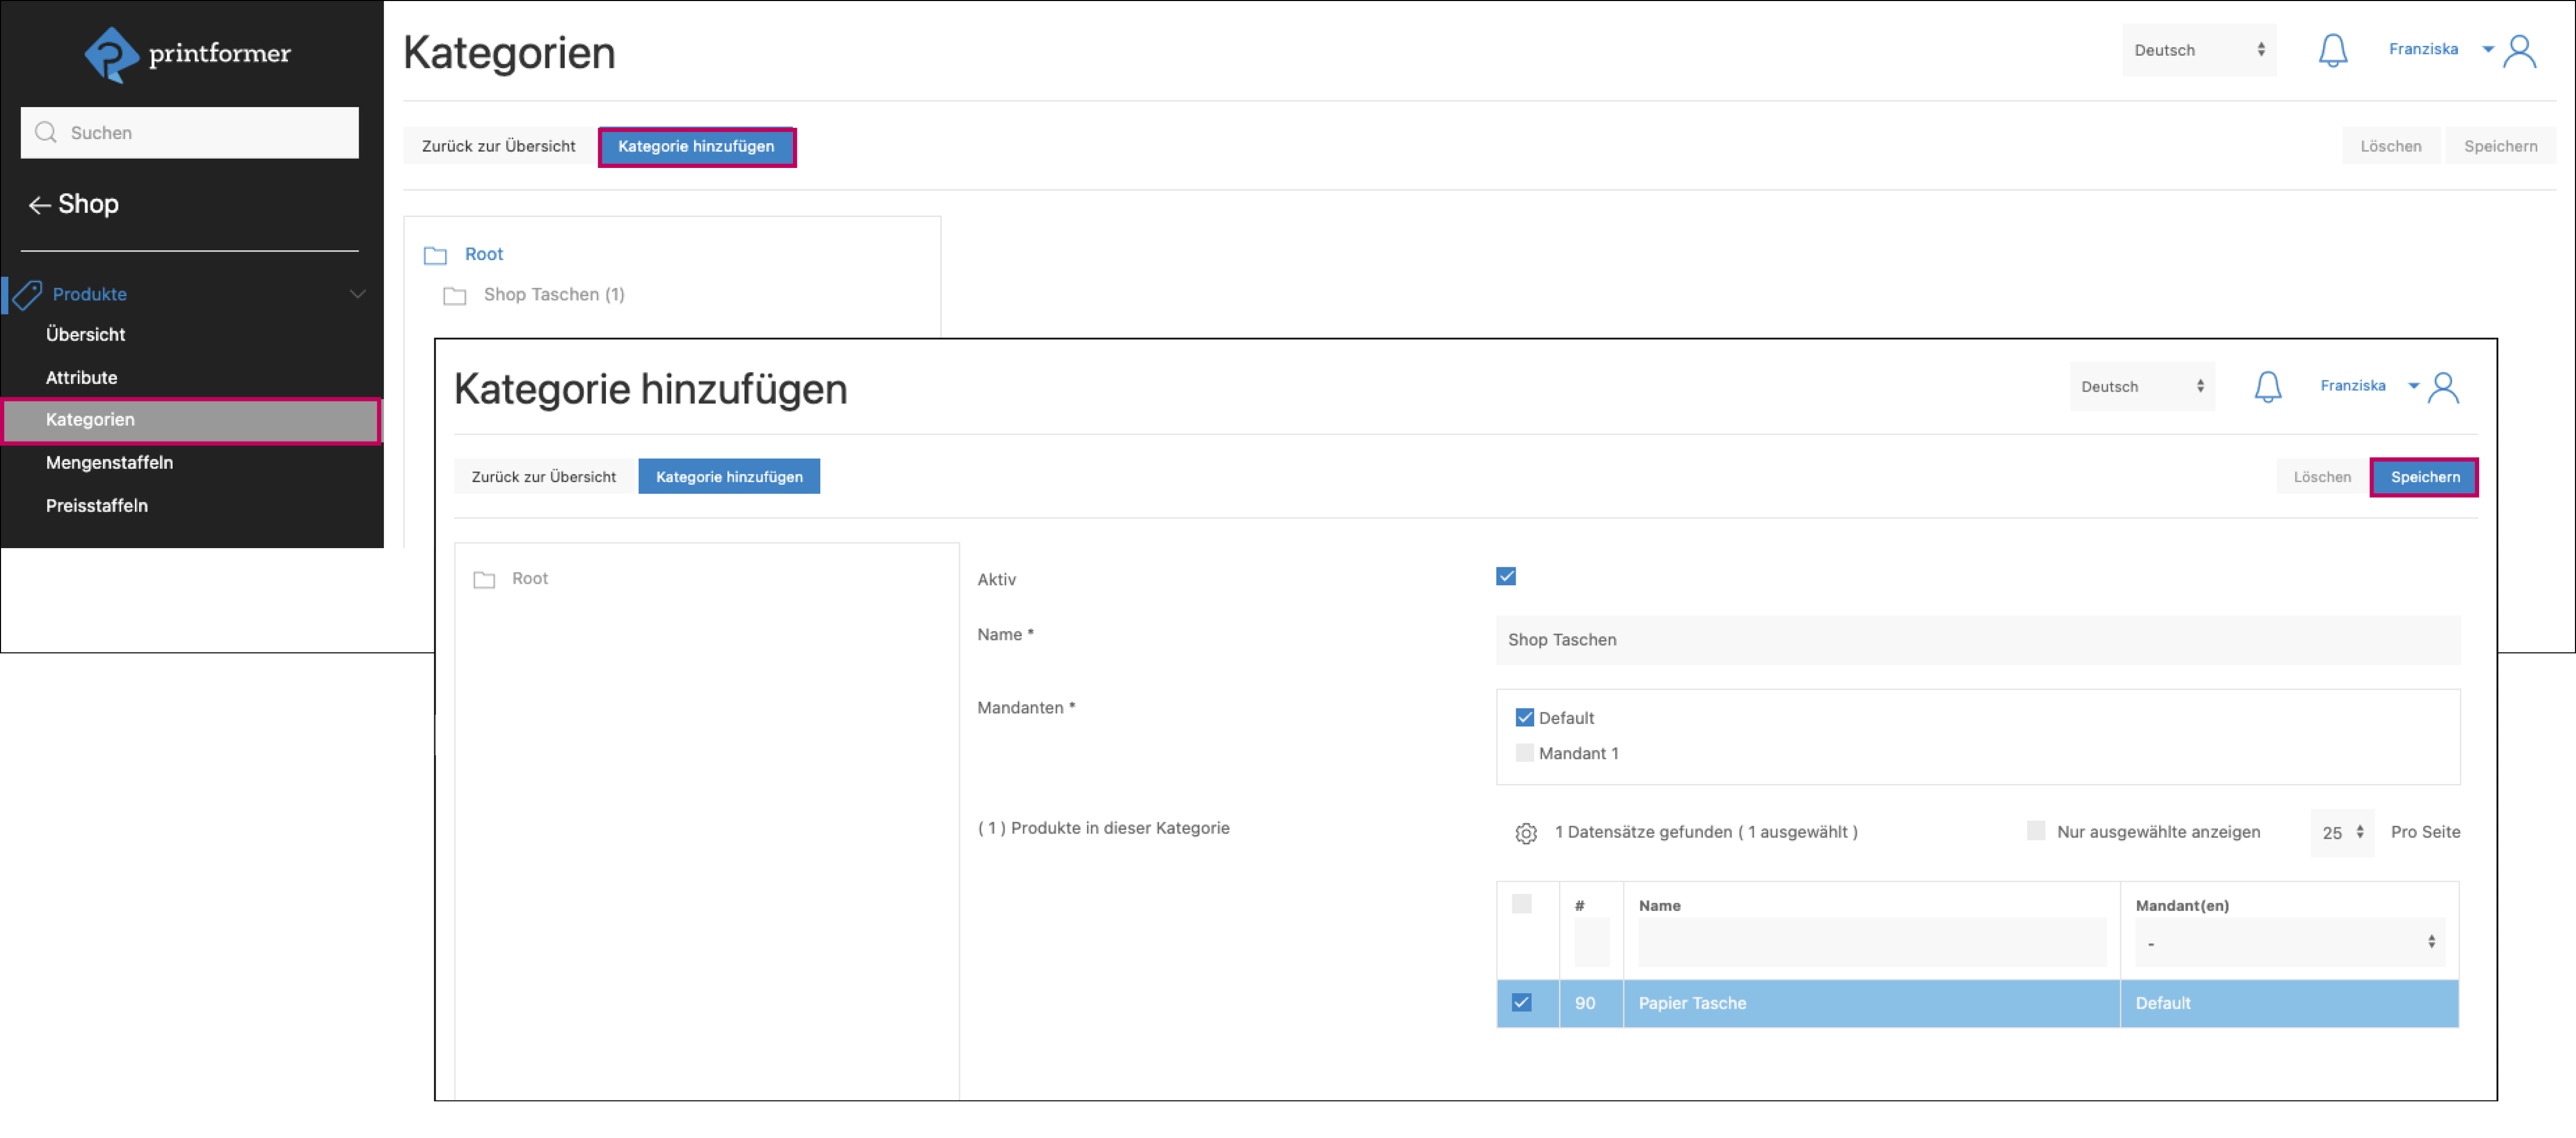
Task: Click notification bell in Kategorie hinzufügen panel
Action: 2267,387
